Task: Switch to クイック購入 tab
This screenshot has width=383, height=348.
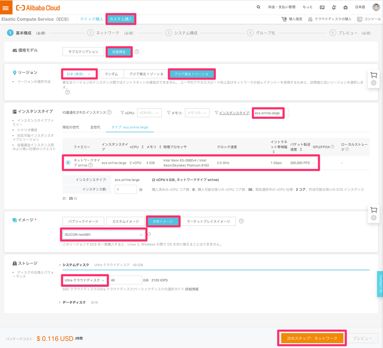Action: (x=91, y=19)
